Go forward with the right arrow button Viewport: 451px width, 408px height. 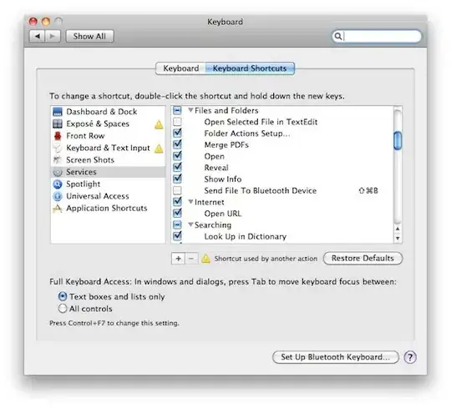point(53,36)
